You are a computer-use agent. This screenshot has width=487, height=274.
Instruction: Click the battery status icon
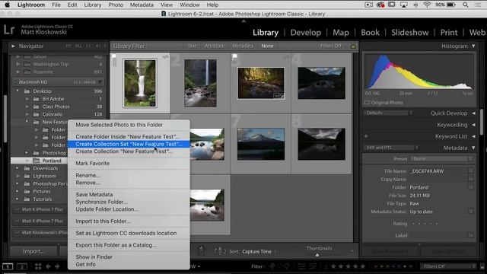(x=451, y=5)
